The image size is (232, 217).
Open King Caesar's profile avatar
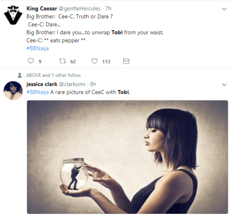[x=13, y=15]
